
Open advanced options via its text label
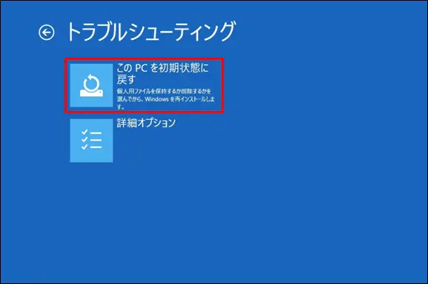pyautogui.click(x=146, y=123)
